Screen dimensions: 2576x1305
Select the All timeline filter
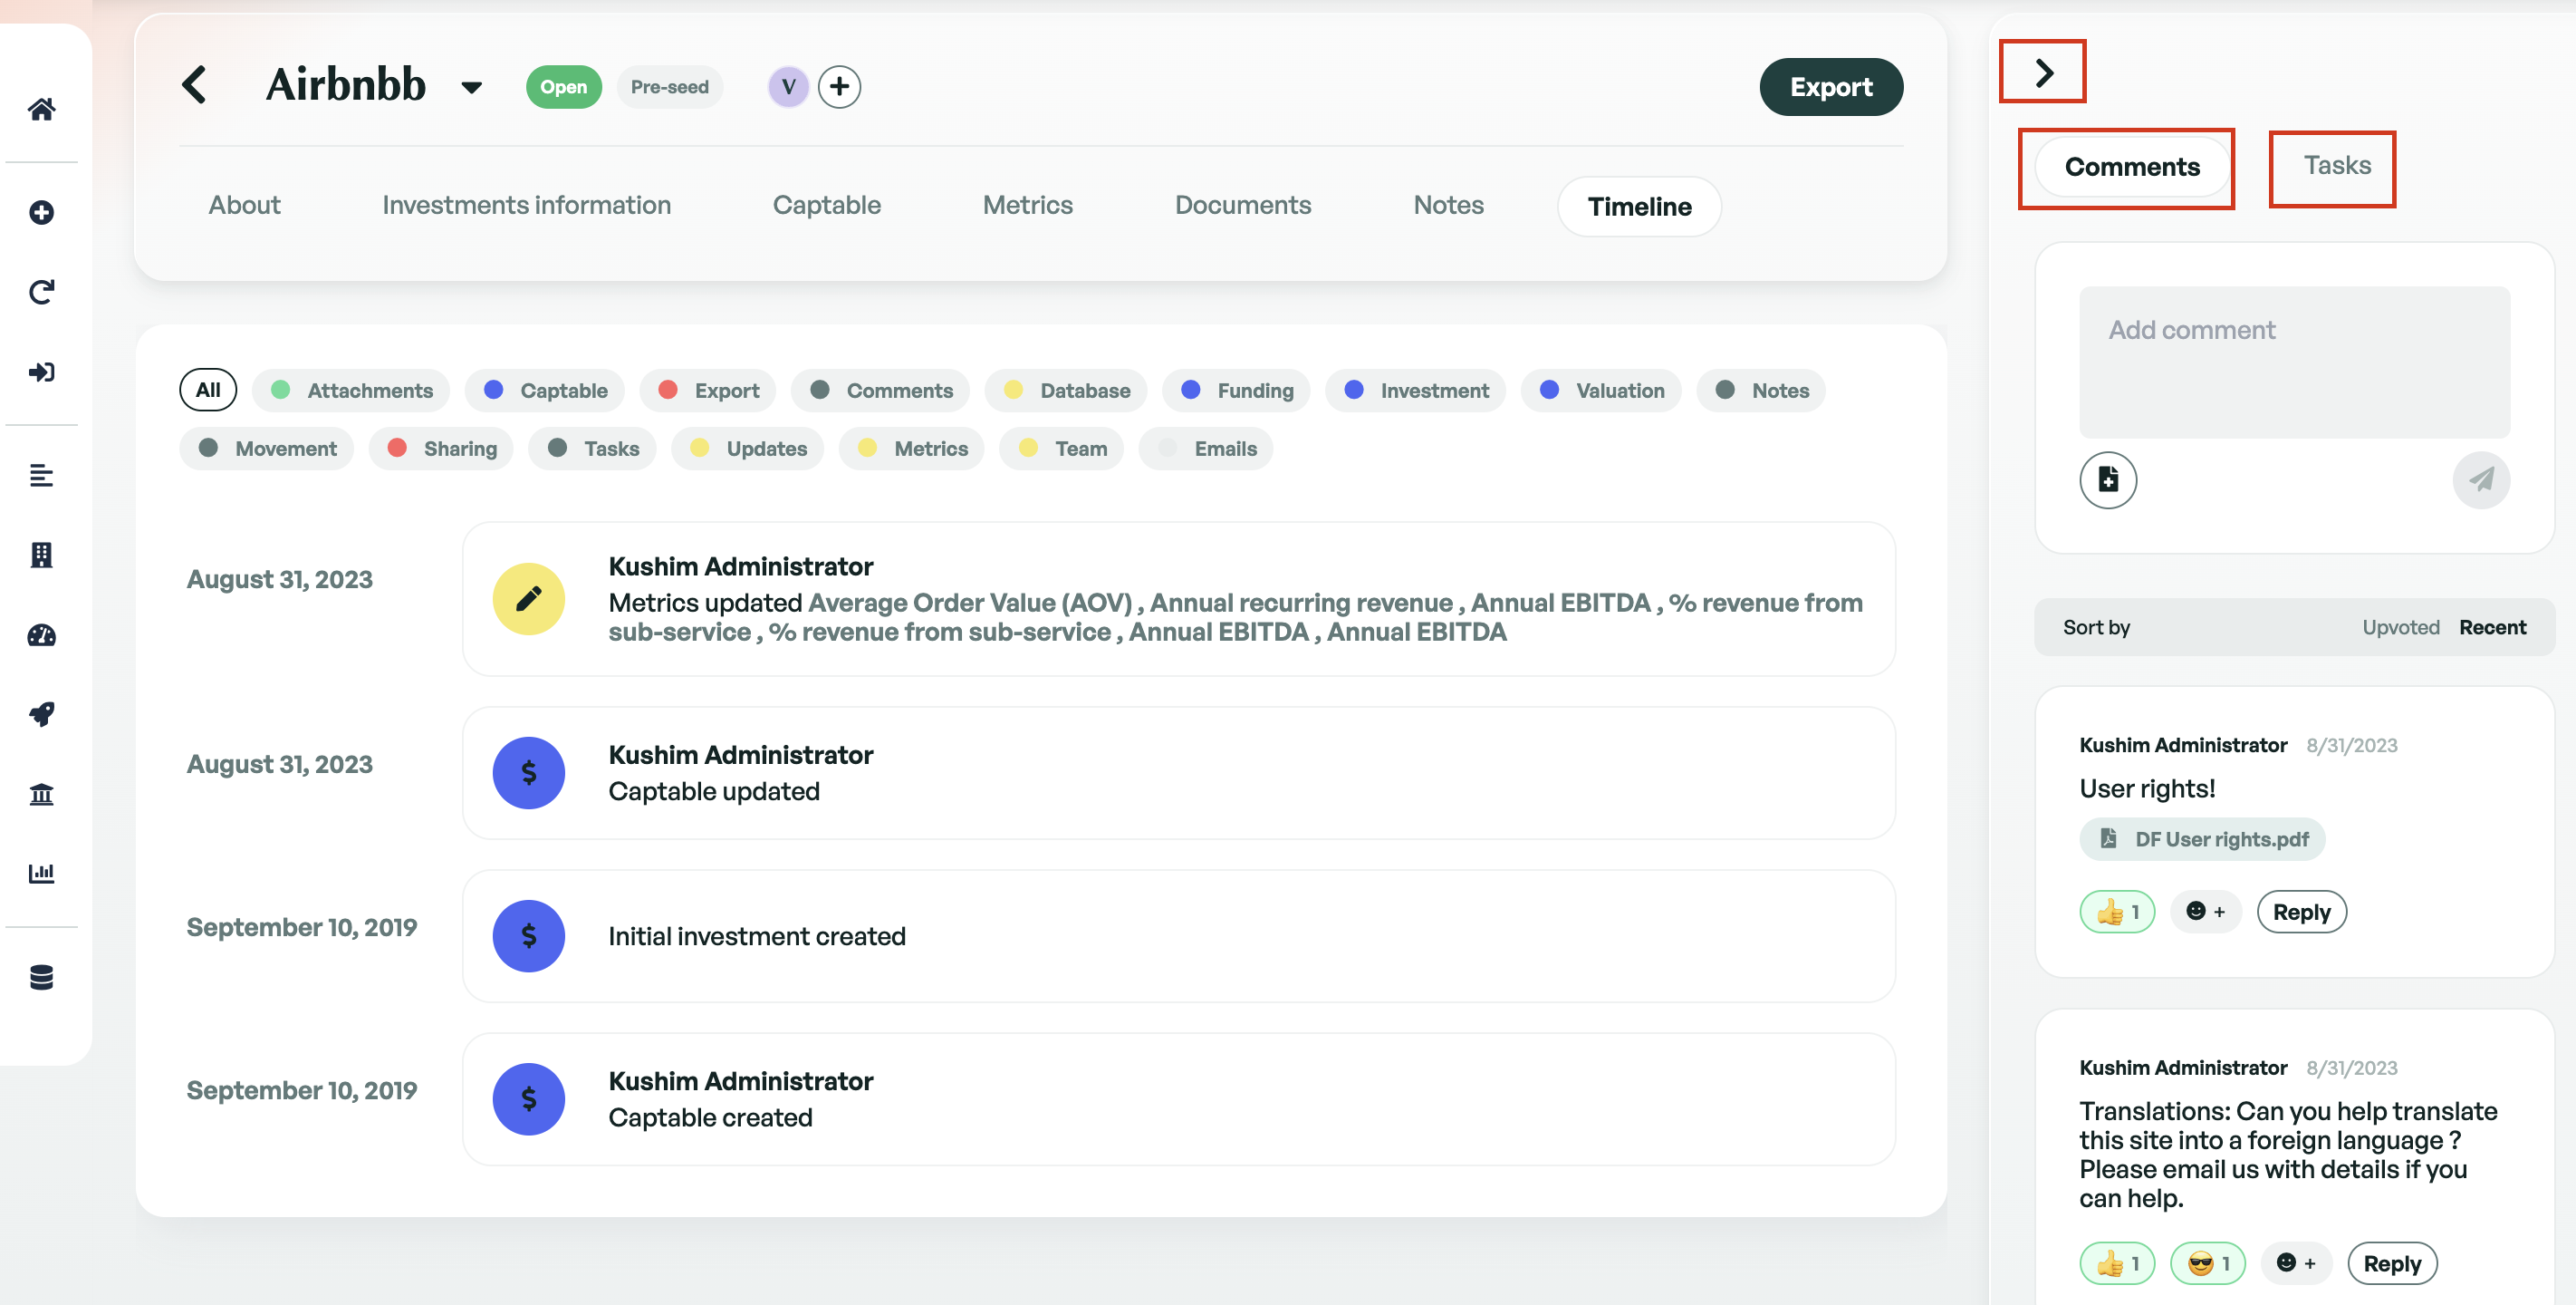(208, 391)
